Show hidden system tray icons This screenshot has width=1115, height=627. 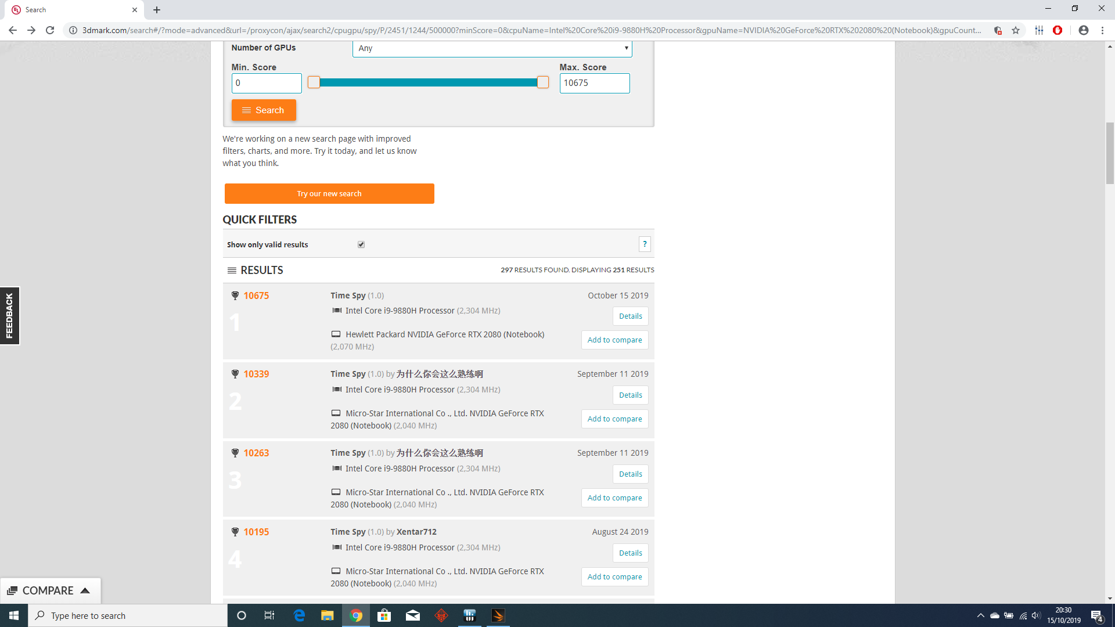981,615
